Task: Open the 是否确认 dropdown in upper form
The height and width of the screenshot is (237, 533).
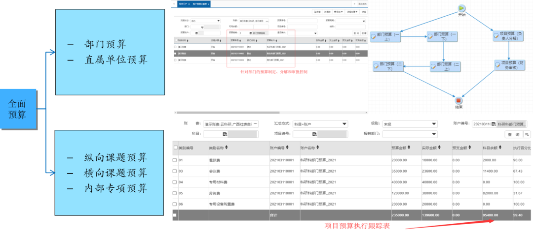Action: tap(302, 33)
